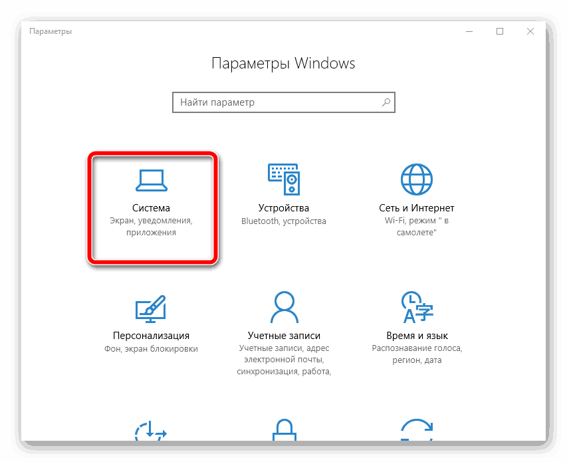Click the globe icon for Сеть и Интернет

(416, 178)
